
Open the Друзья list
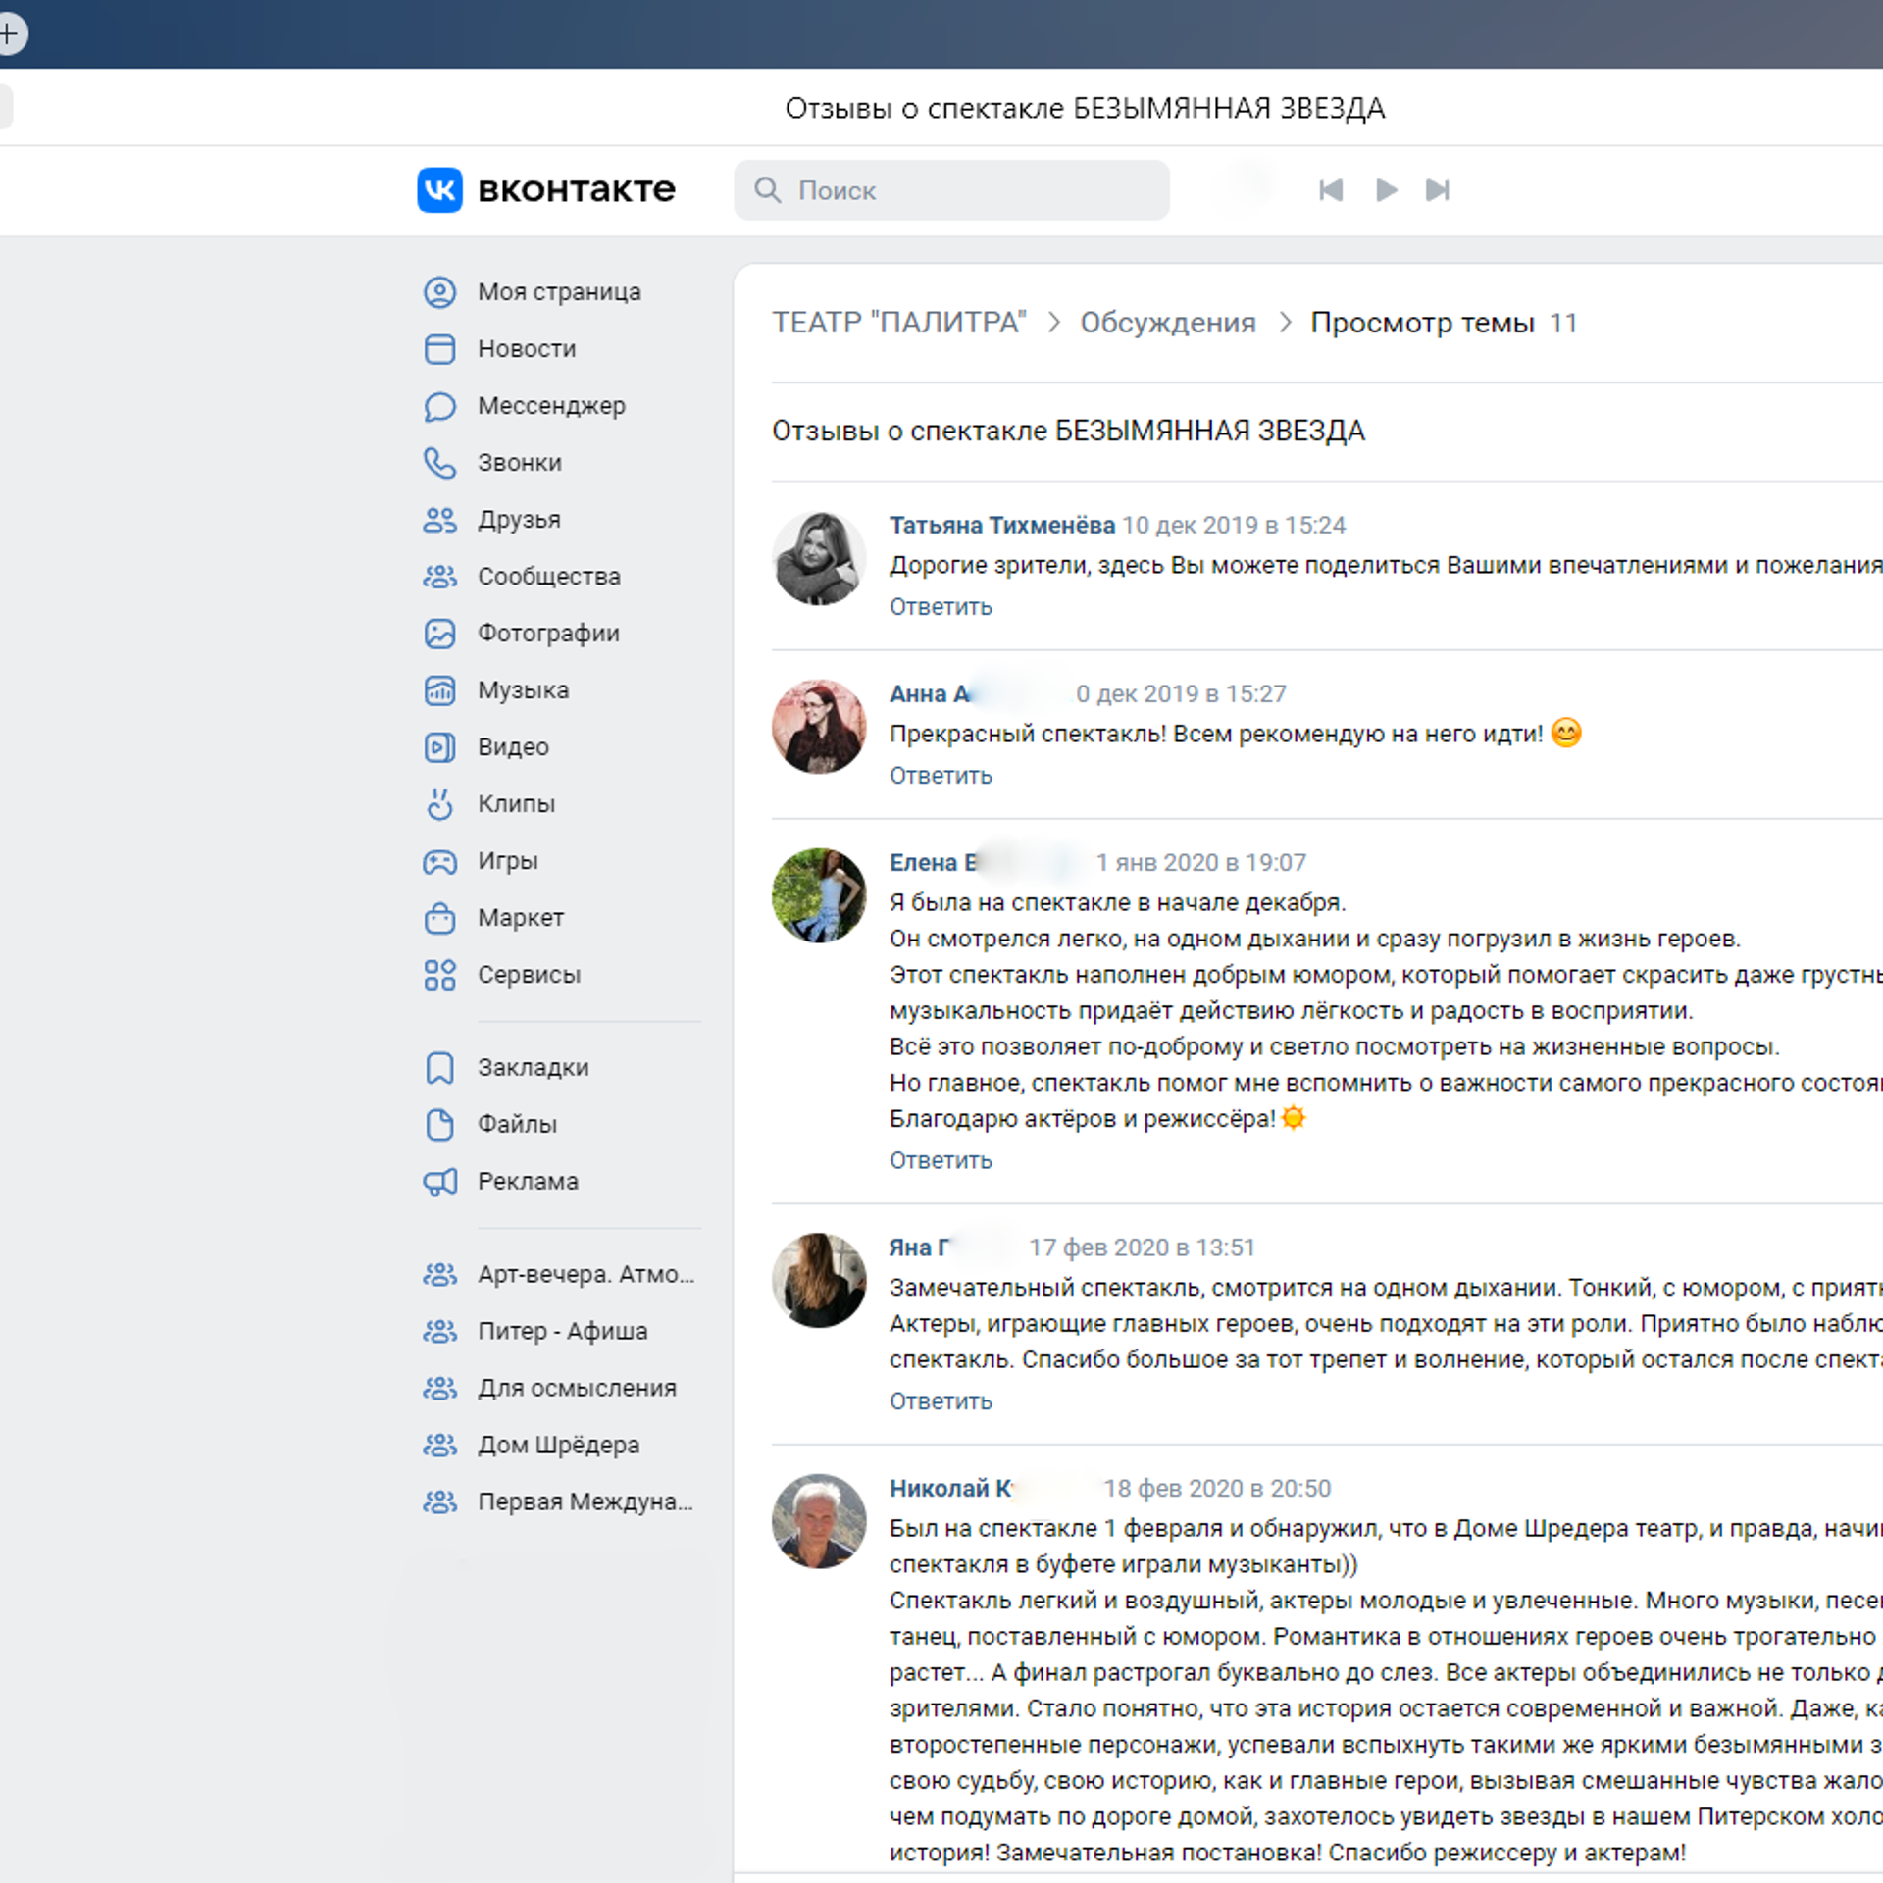(x=515, y=519)
